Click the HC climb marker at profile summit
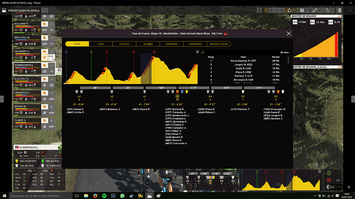The height and width of the screenshot is (199, 355). pyautogui.click(x=154, y=52)
